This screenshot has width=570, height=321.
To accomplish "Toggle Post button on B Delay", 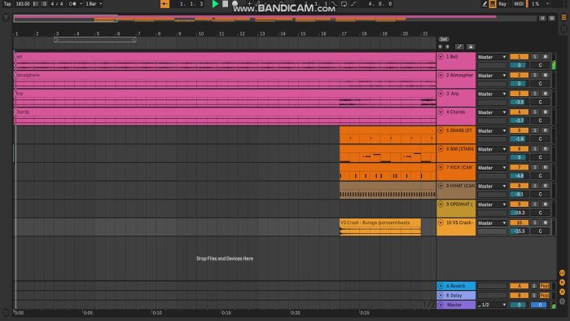I will coord(545,296).
